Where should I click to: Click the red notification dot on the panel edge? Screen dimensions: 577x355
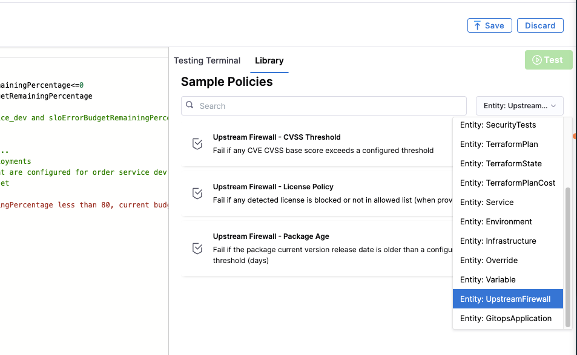click(x=574, y=137)
